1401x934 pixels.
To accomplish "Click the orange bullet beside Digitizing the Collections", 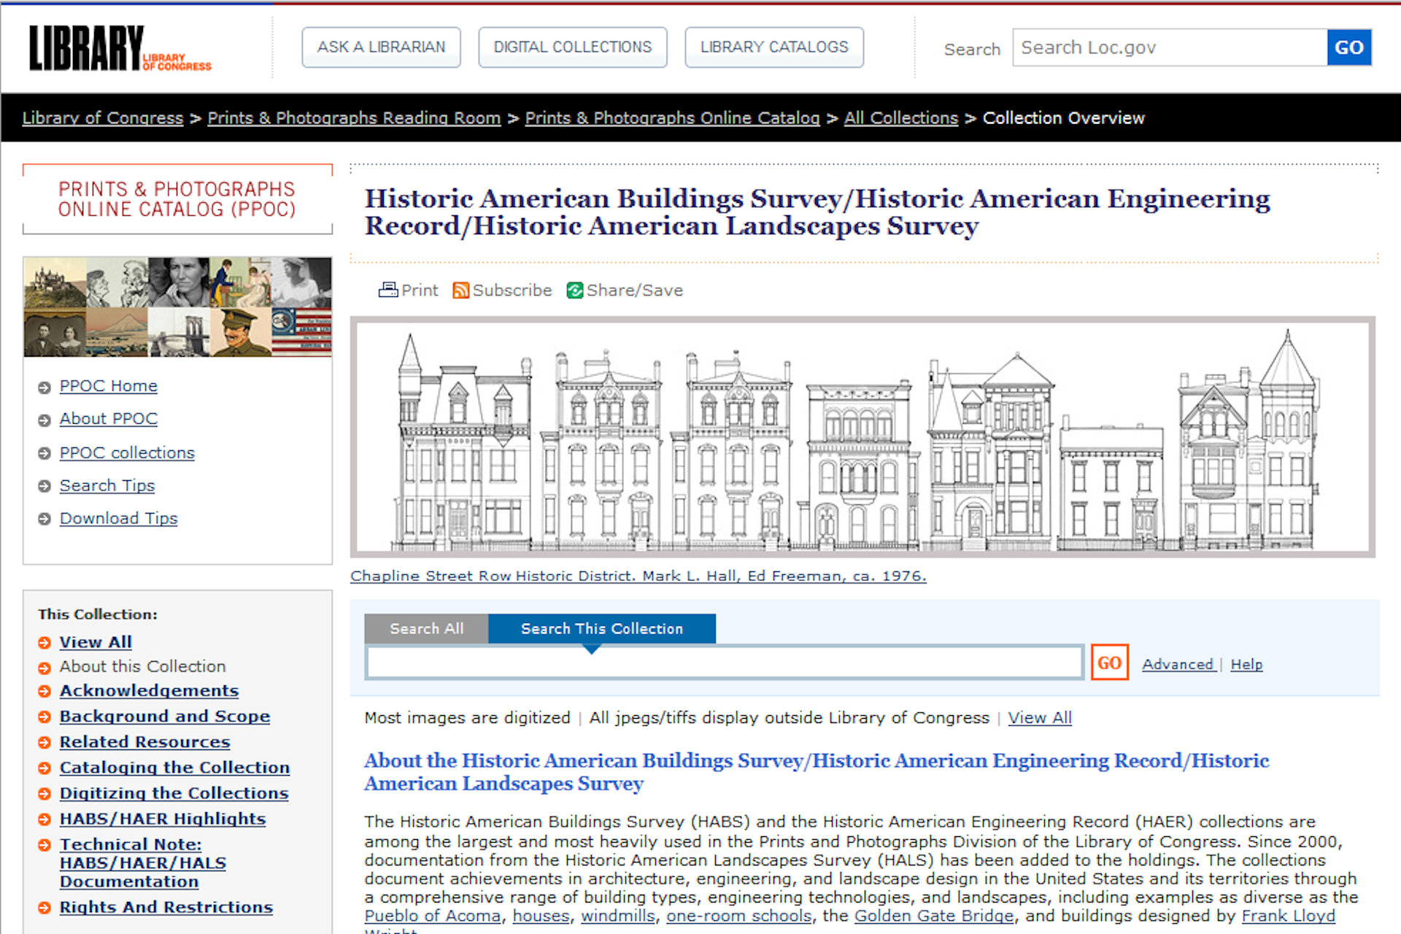I will [45, 793].
